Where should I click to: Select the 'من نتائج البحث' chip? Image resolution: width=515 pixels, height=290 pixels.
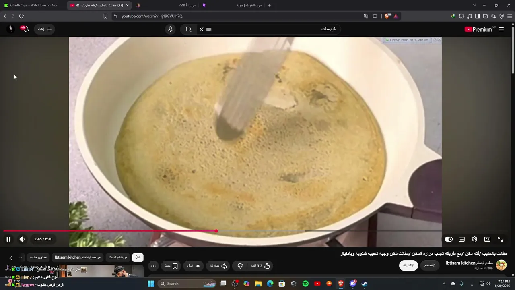coord(118,257)
